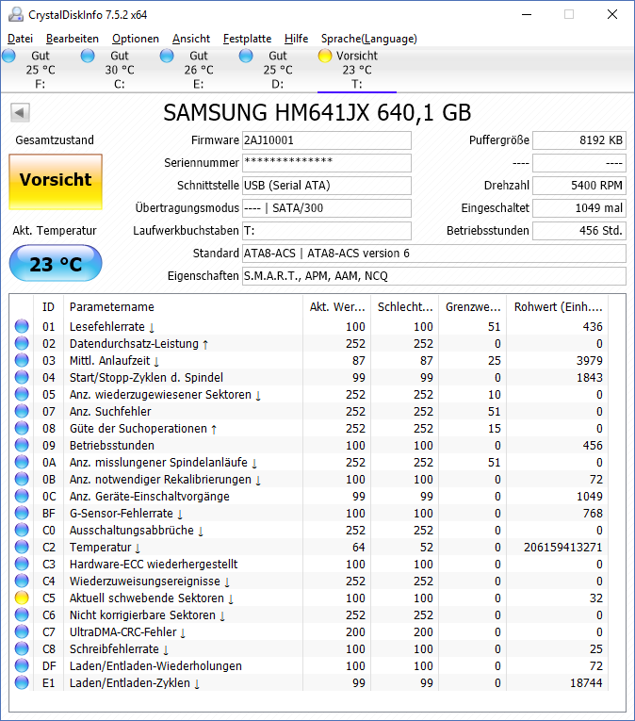
Task: Select the blue status orb for drive F:
Action: tap(8, 57)
